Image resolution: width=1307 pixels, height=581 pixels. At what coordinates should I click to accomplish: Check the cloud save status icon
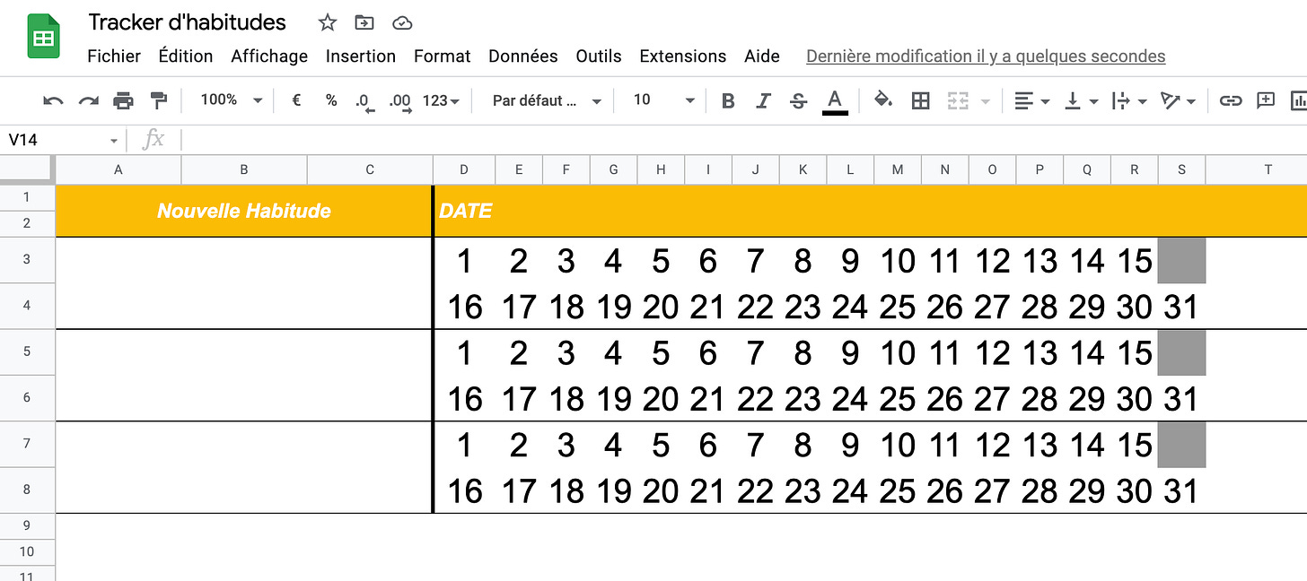click(x=402, y=22)
